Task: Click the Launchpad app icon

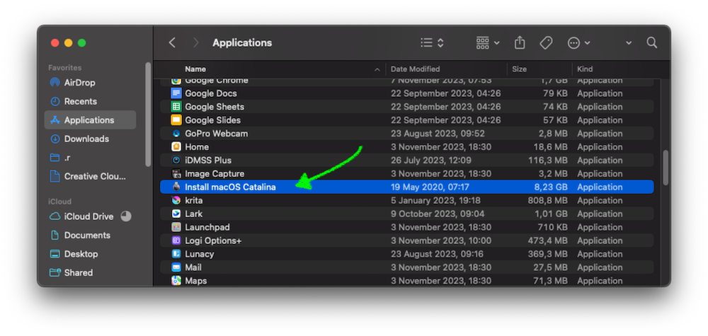Action: coord(176,227)
